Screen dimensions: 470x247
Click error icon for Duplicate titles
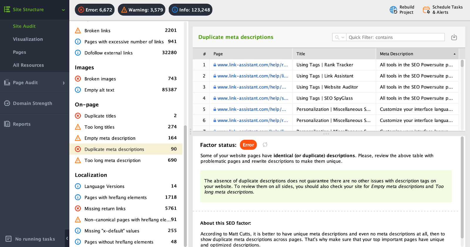coord(78,116)
